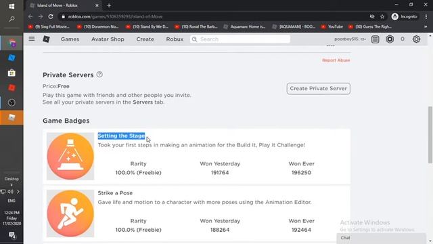Bookmark this page with the star icon
433x244 pixels.
(x=382, y=16)
